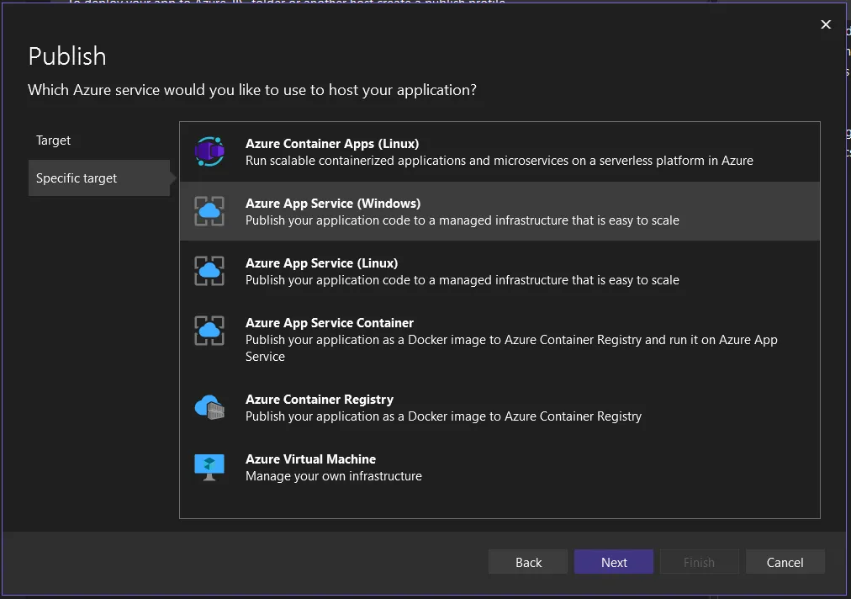Click the Azure App Service (Windows) cloud icon
The height and width of the screenshot is (599, 851).
(209, 211)
